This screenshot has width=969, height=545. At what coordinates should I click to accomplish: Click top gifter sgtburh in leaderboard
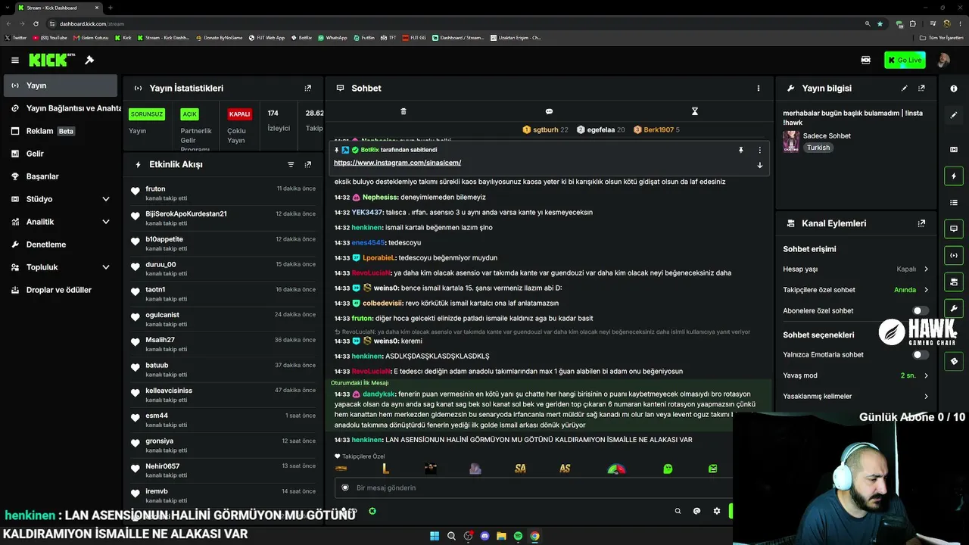click(x=545, y=129)
